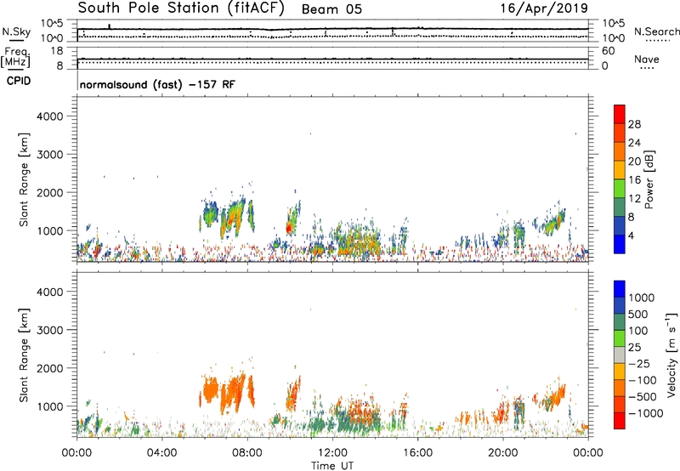
Task: Click 'normalsound (fast) -157 RF' text
Action: pos(157,84)
